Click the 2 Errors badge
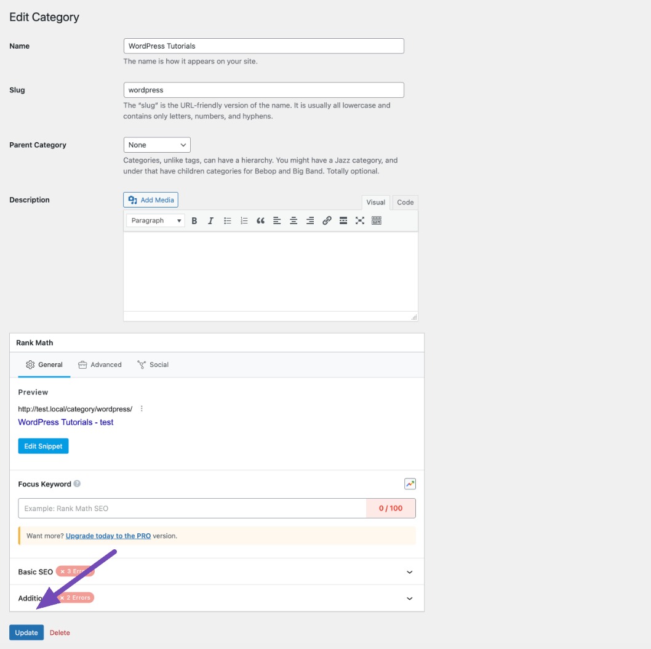This screenshot has width=651, height=649. click(x=76, y=597)
